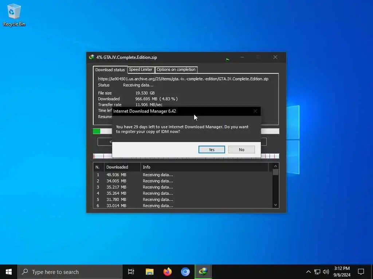
Task: Click the Downloaded column header
Action: (122, 167)
